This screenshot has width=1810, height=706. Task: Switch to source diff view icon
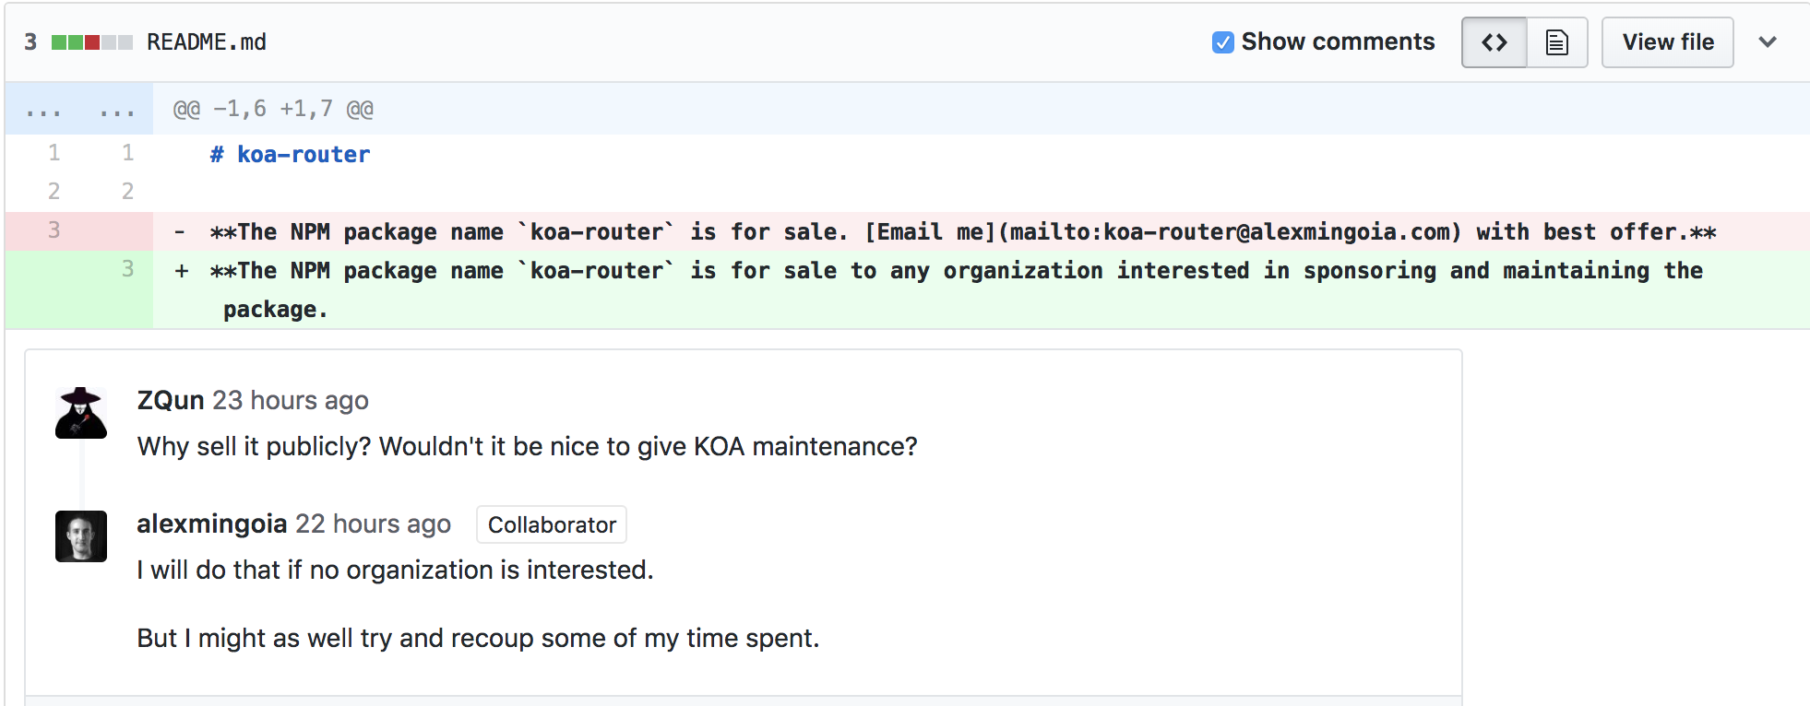1494,42
